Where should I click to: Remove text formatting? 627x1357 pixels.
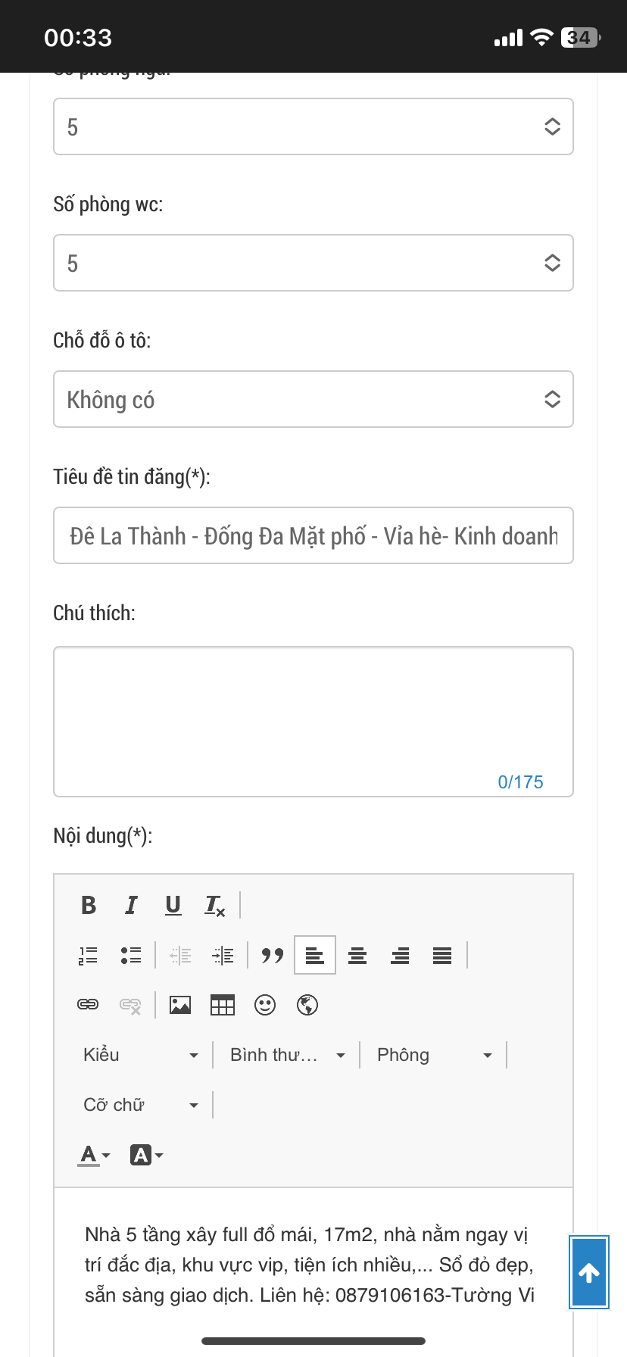tap(215, 905)
